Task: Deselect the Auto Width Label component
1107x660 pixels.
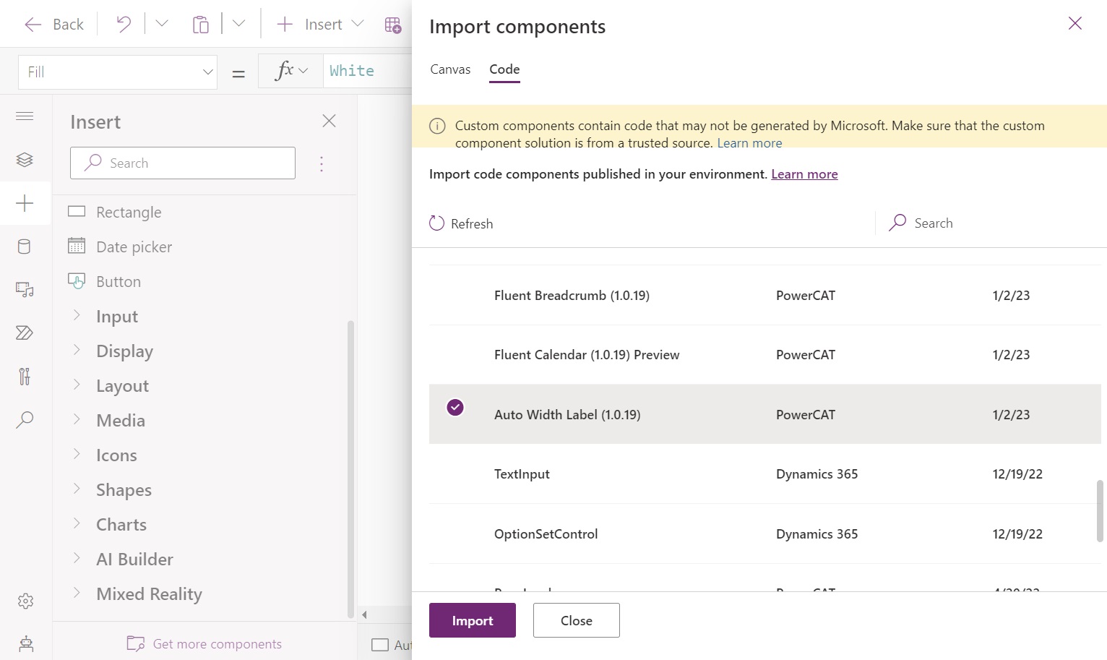Action: (455, 408)
